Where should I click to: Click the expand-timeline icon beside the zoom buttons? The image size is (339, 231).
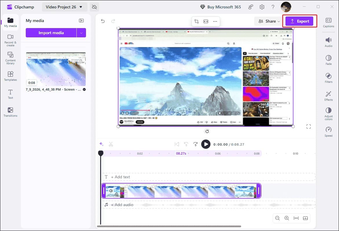click(305, 218)
